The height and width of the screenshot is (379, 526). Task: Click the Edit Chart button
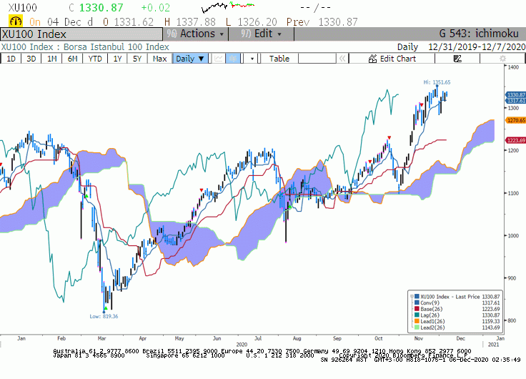392,59
